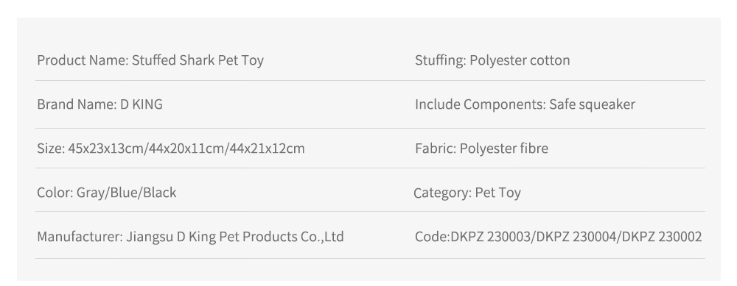
Task: Click the Include Components: Safe squeaker line
Action: (525, 104)
